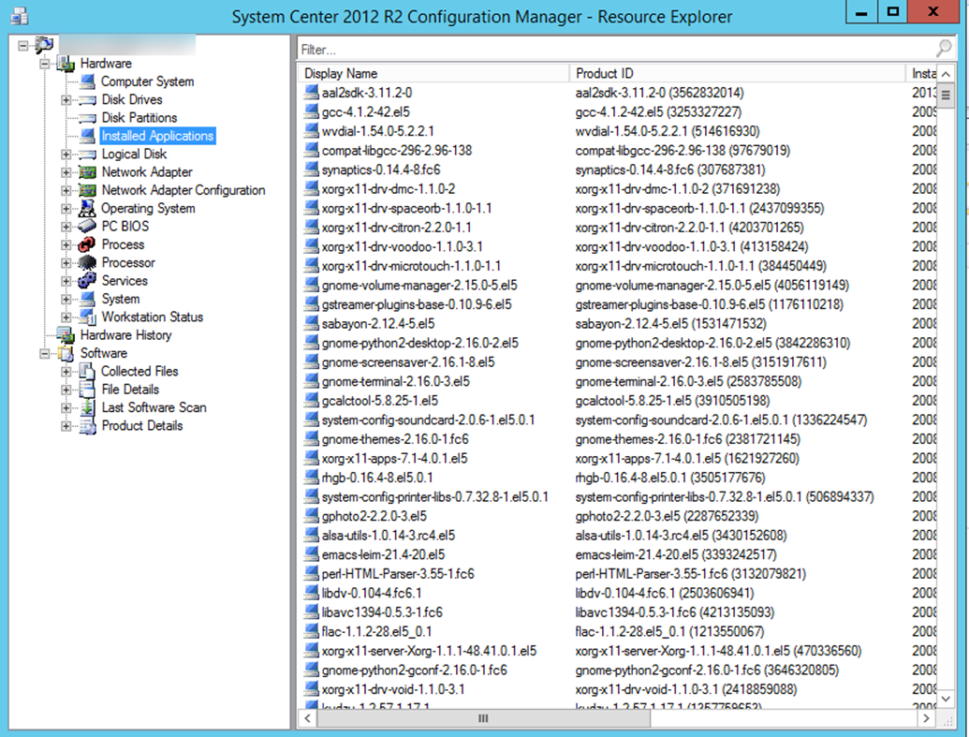Click the vertical scrollbar down arrow
Screen dimensions: 969x737
(x=946, y=699)
